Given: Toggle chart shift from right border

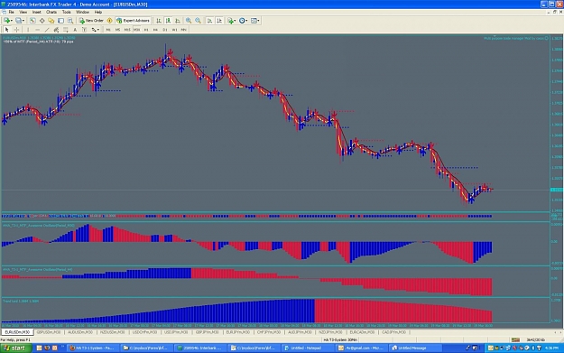Looking at the screenshot, I should point(219,21).
